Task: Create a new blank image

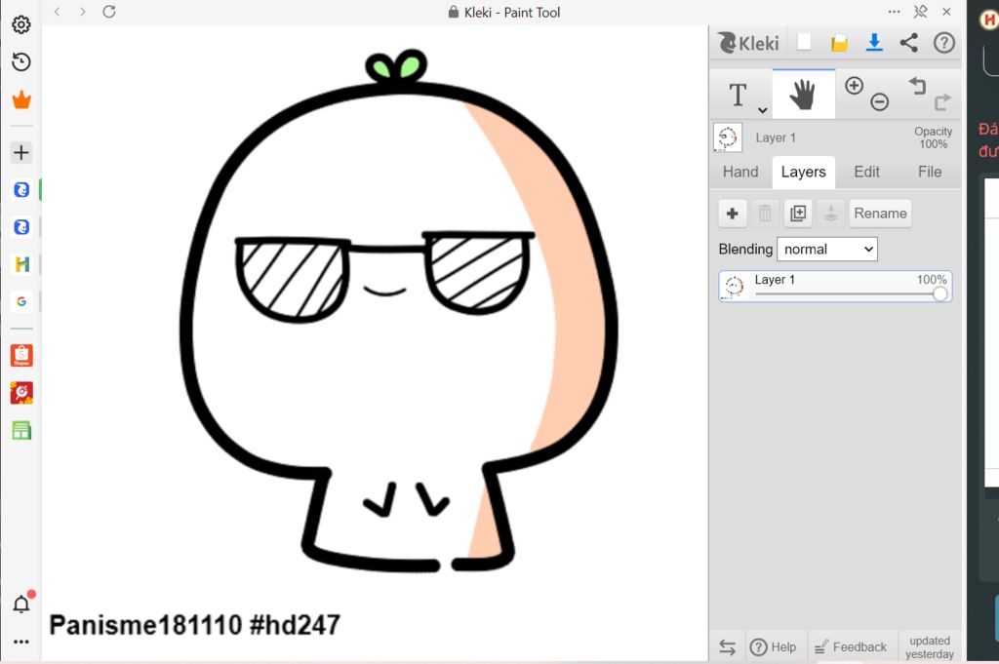Action: click(804, 42)
